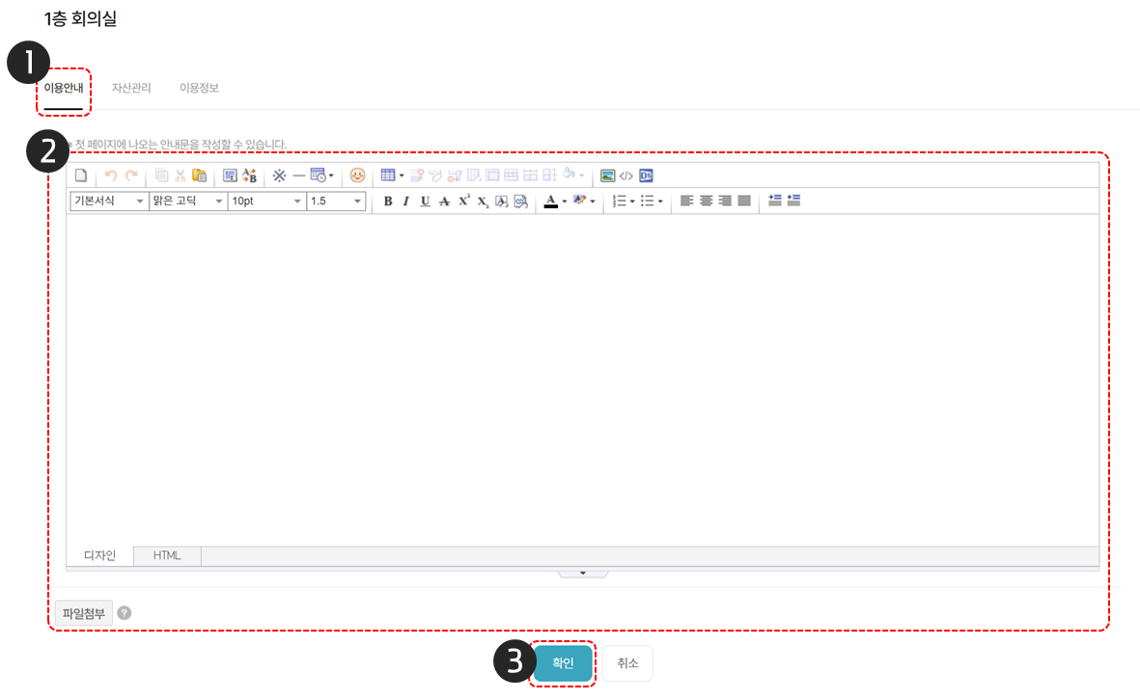
Task: Apply numbered list formatting
Action: [x=620, y=202]
